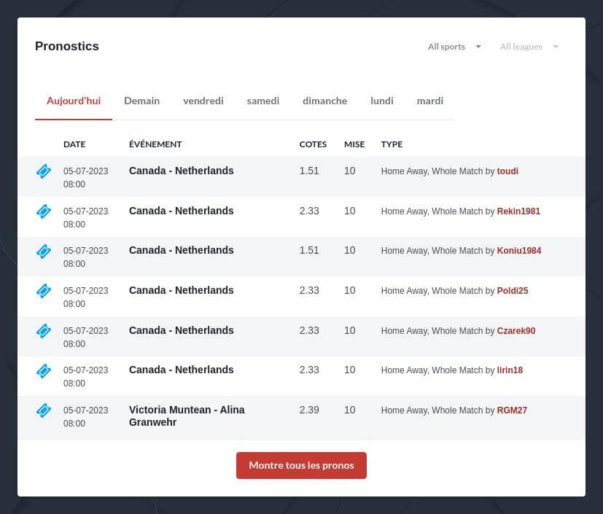
Task: Click odds 2.33 in Czarek90's row
Action: point(309,330)
